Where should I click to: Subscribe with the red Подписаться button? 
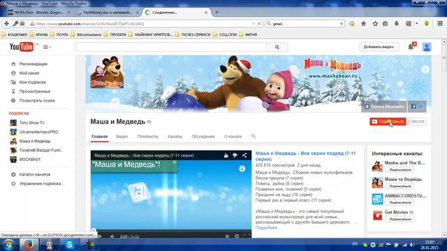point(388,121)
